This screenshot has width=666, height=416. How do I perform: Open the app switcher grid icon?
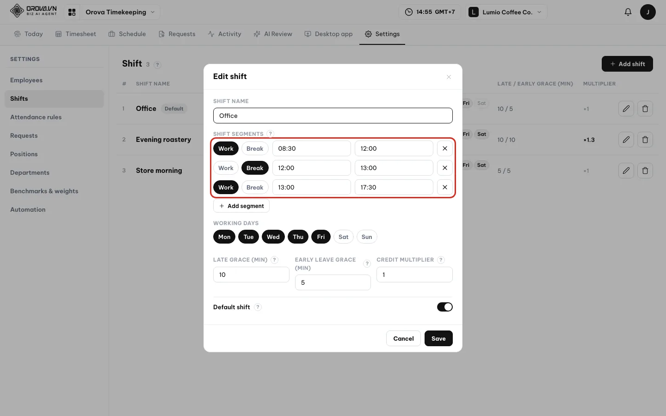tap(72, 12)
